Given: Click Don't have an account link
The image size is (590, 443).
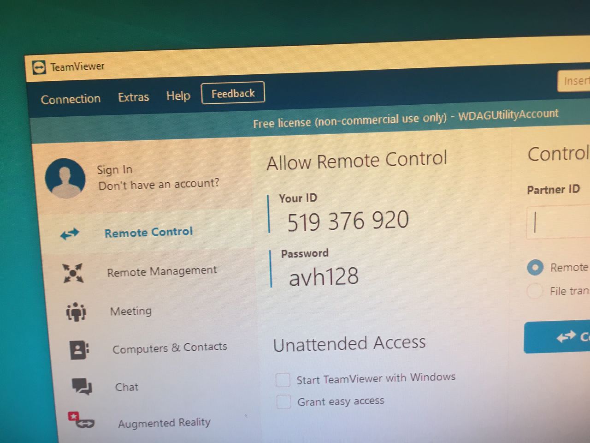Looking at the screenshot, I should click(159, 184).
